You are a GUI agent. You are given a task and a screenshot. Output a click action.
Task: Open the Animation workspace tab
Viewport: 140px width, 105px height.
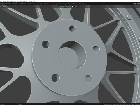pyautogui.click(x=47, y=4)
